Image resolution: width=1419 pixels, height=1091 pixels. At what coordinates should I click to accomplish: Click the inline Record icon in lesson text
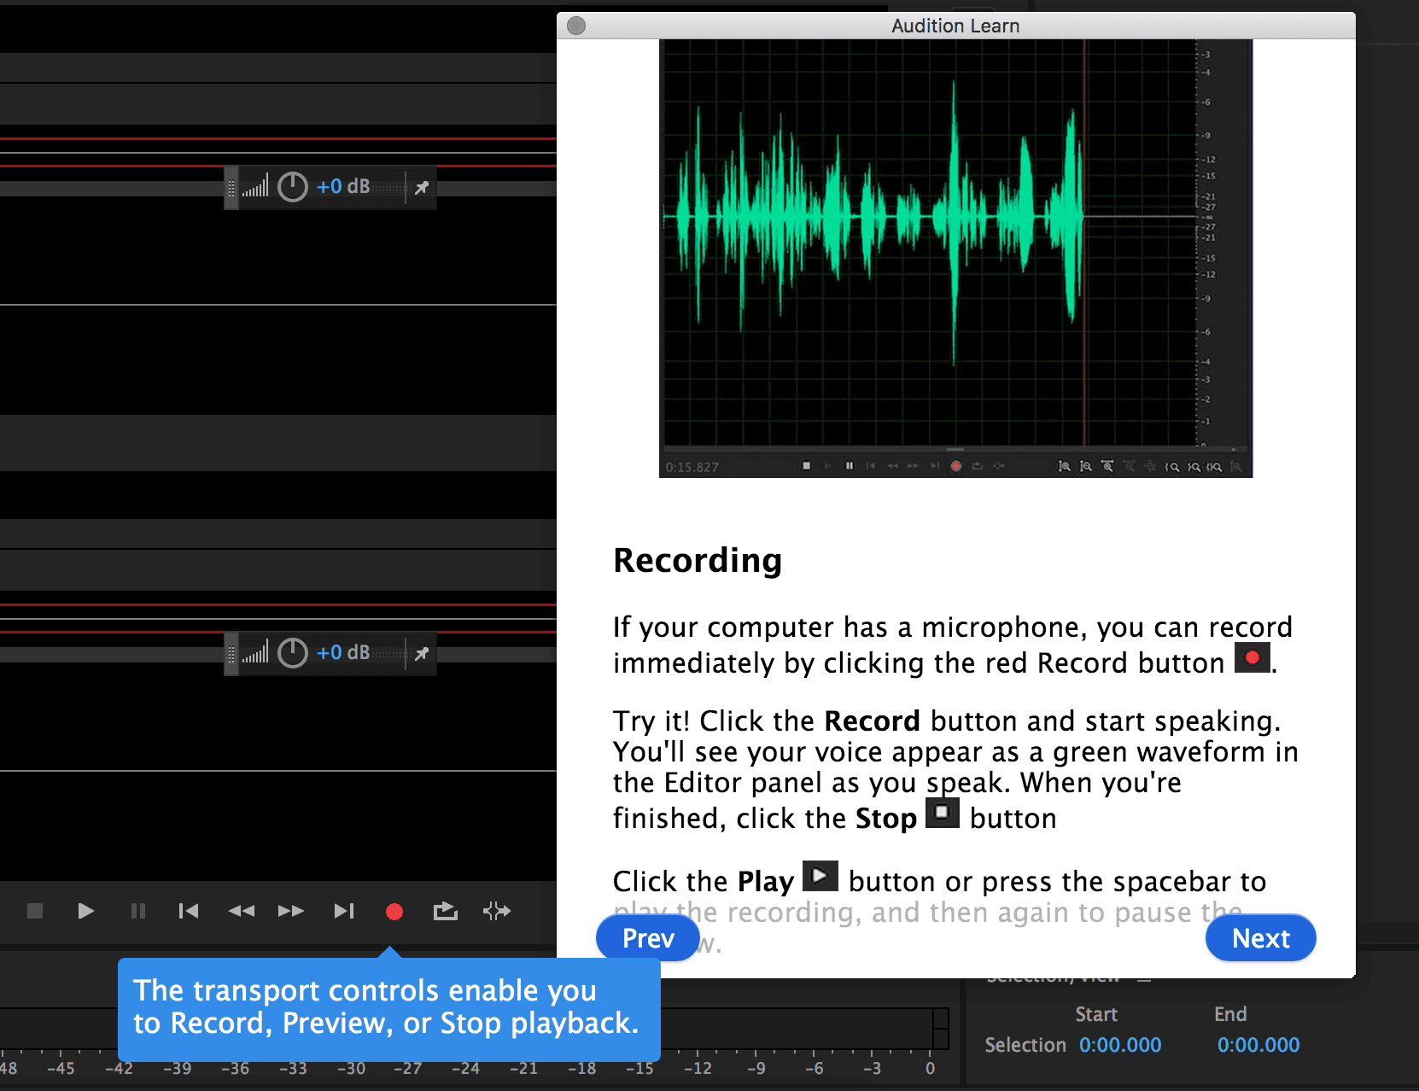click(x=1253, y=657)
